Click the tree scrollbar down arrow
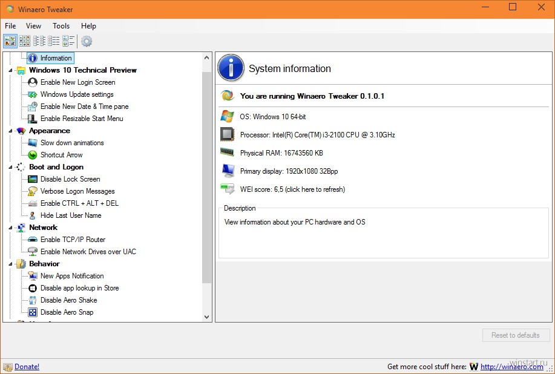This screenshot has width=555, height=374. 207,317
